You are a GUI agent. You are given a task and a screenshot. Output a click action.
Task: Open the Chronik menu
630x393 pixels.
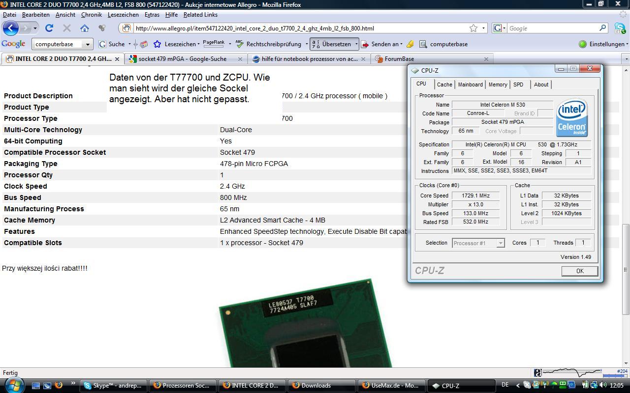91,15
